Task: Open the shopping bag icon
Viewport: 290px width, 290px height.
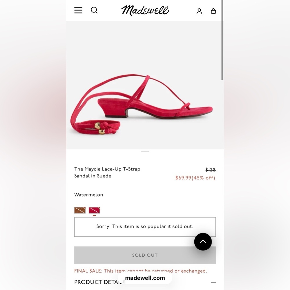Action: (213, 11)
